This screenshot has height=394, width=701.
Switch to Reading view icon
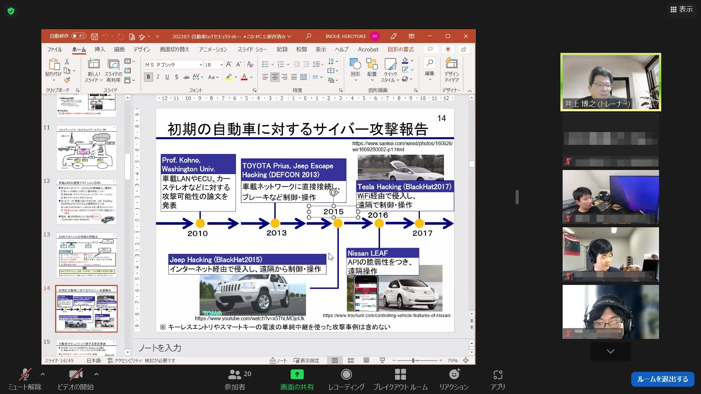367,360
